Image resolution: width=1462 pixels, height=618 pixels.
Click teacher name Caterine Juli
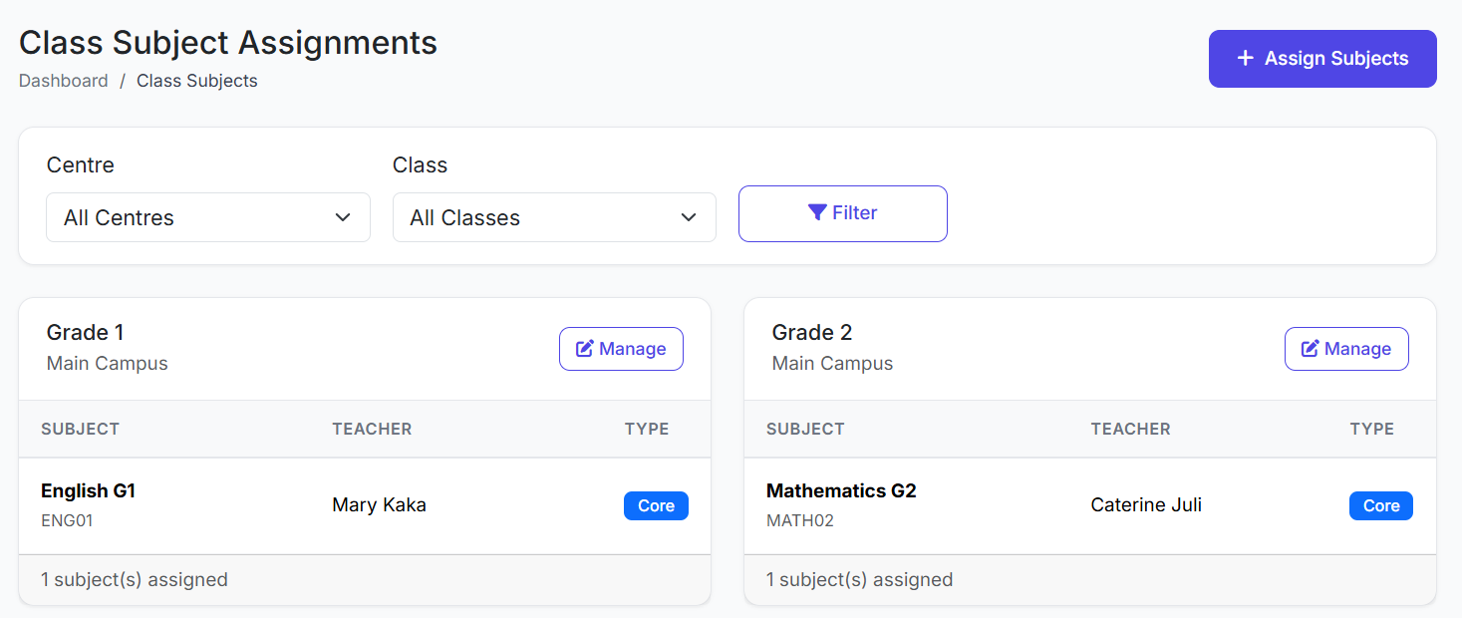coord(1146,505)
